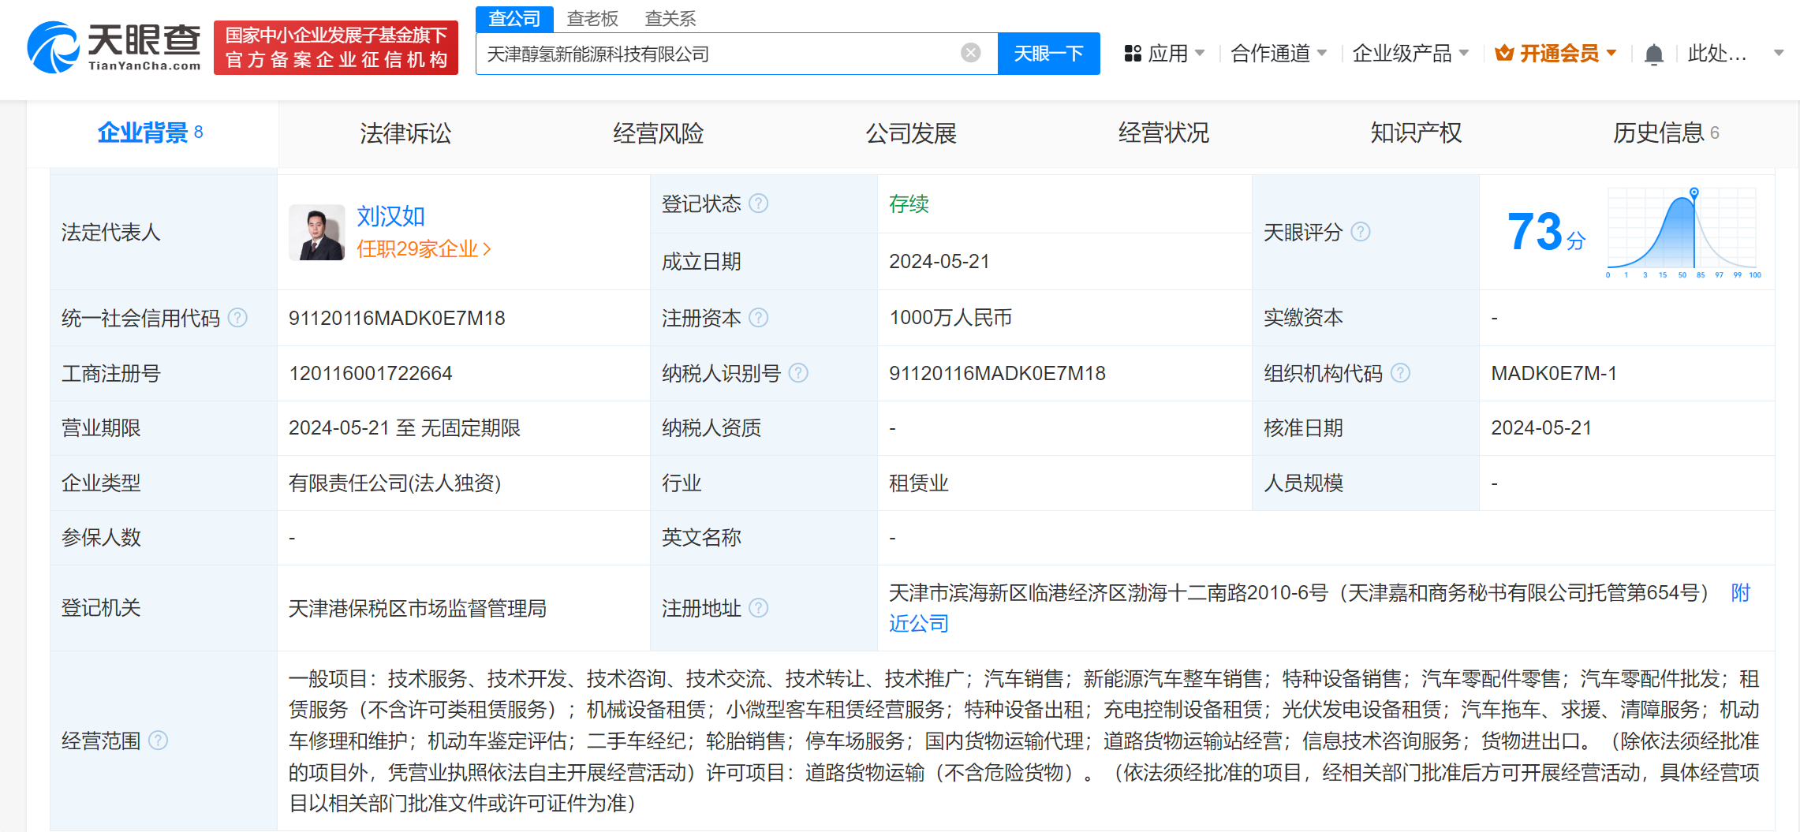
Task: Switch to the 知识产权 tab
Action: coord(1416,133)
